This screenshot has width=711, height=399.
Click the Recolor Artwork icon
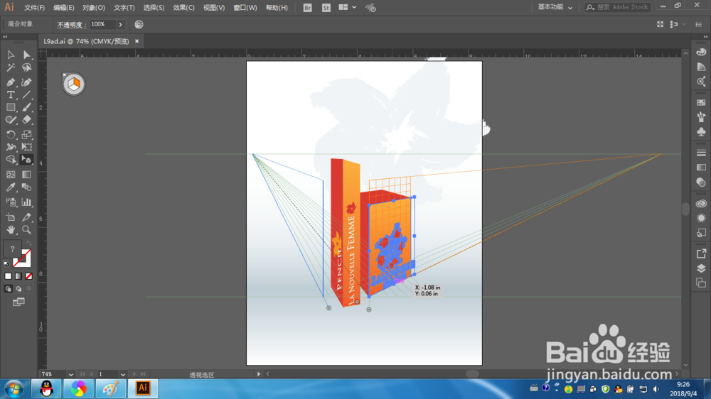(x=139, y=24)
